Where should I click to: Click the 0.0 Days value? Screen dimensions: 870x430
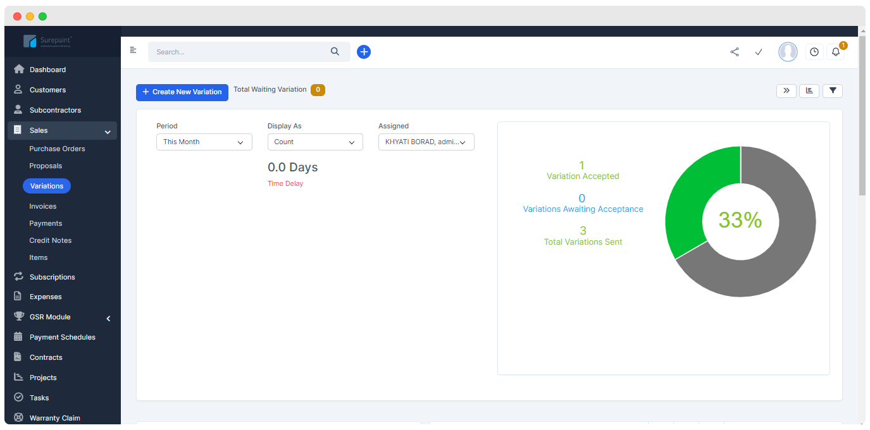293,168
